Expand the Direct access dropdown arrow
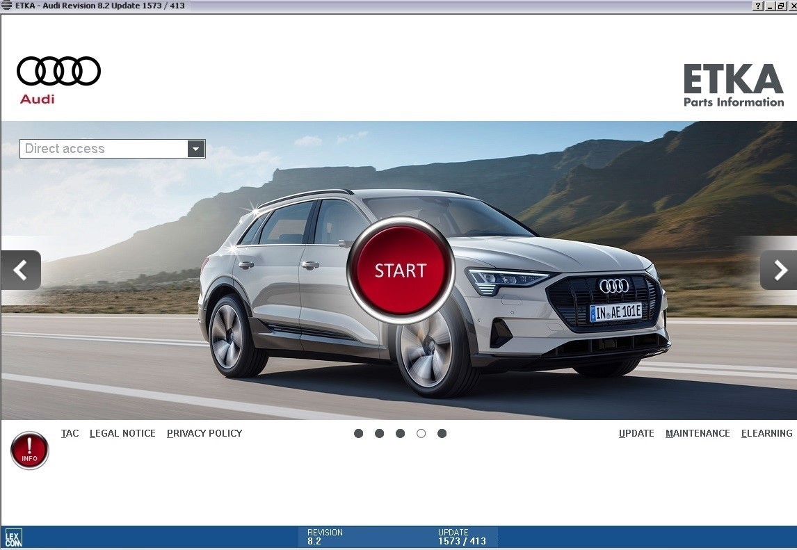Screen dimensions: 797x550 click(195, 149)
